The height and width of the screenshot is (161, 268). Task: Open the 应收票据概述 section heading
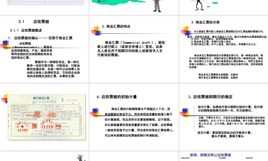(27, 30)
